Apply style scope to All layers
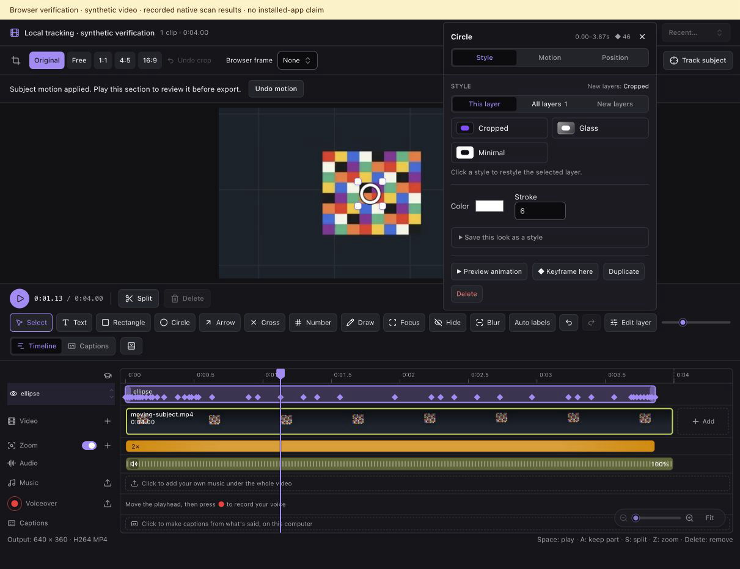The image size is (740, 569). click(x=549, y=104)
